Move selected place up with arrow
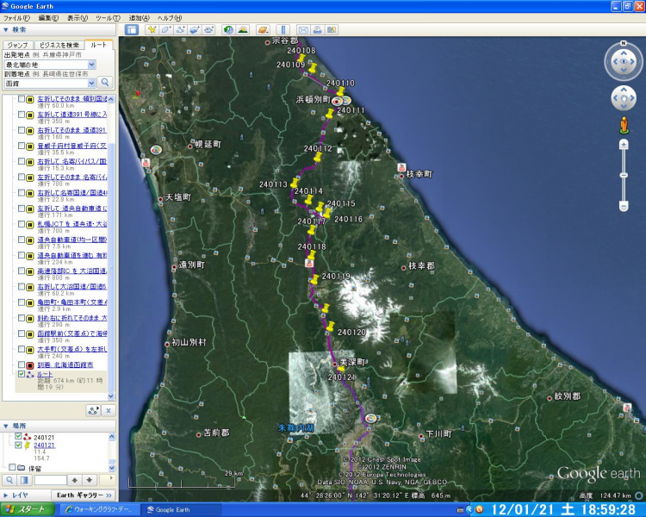The height and width of the screenshot is (517, 646). [75, 480]
